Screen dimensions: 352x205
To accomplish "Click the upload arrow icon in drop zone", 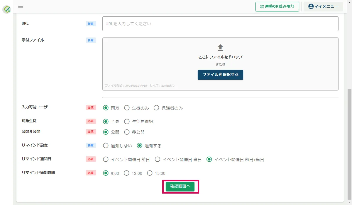I will click(x=220, y=48).
